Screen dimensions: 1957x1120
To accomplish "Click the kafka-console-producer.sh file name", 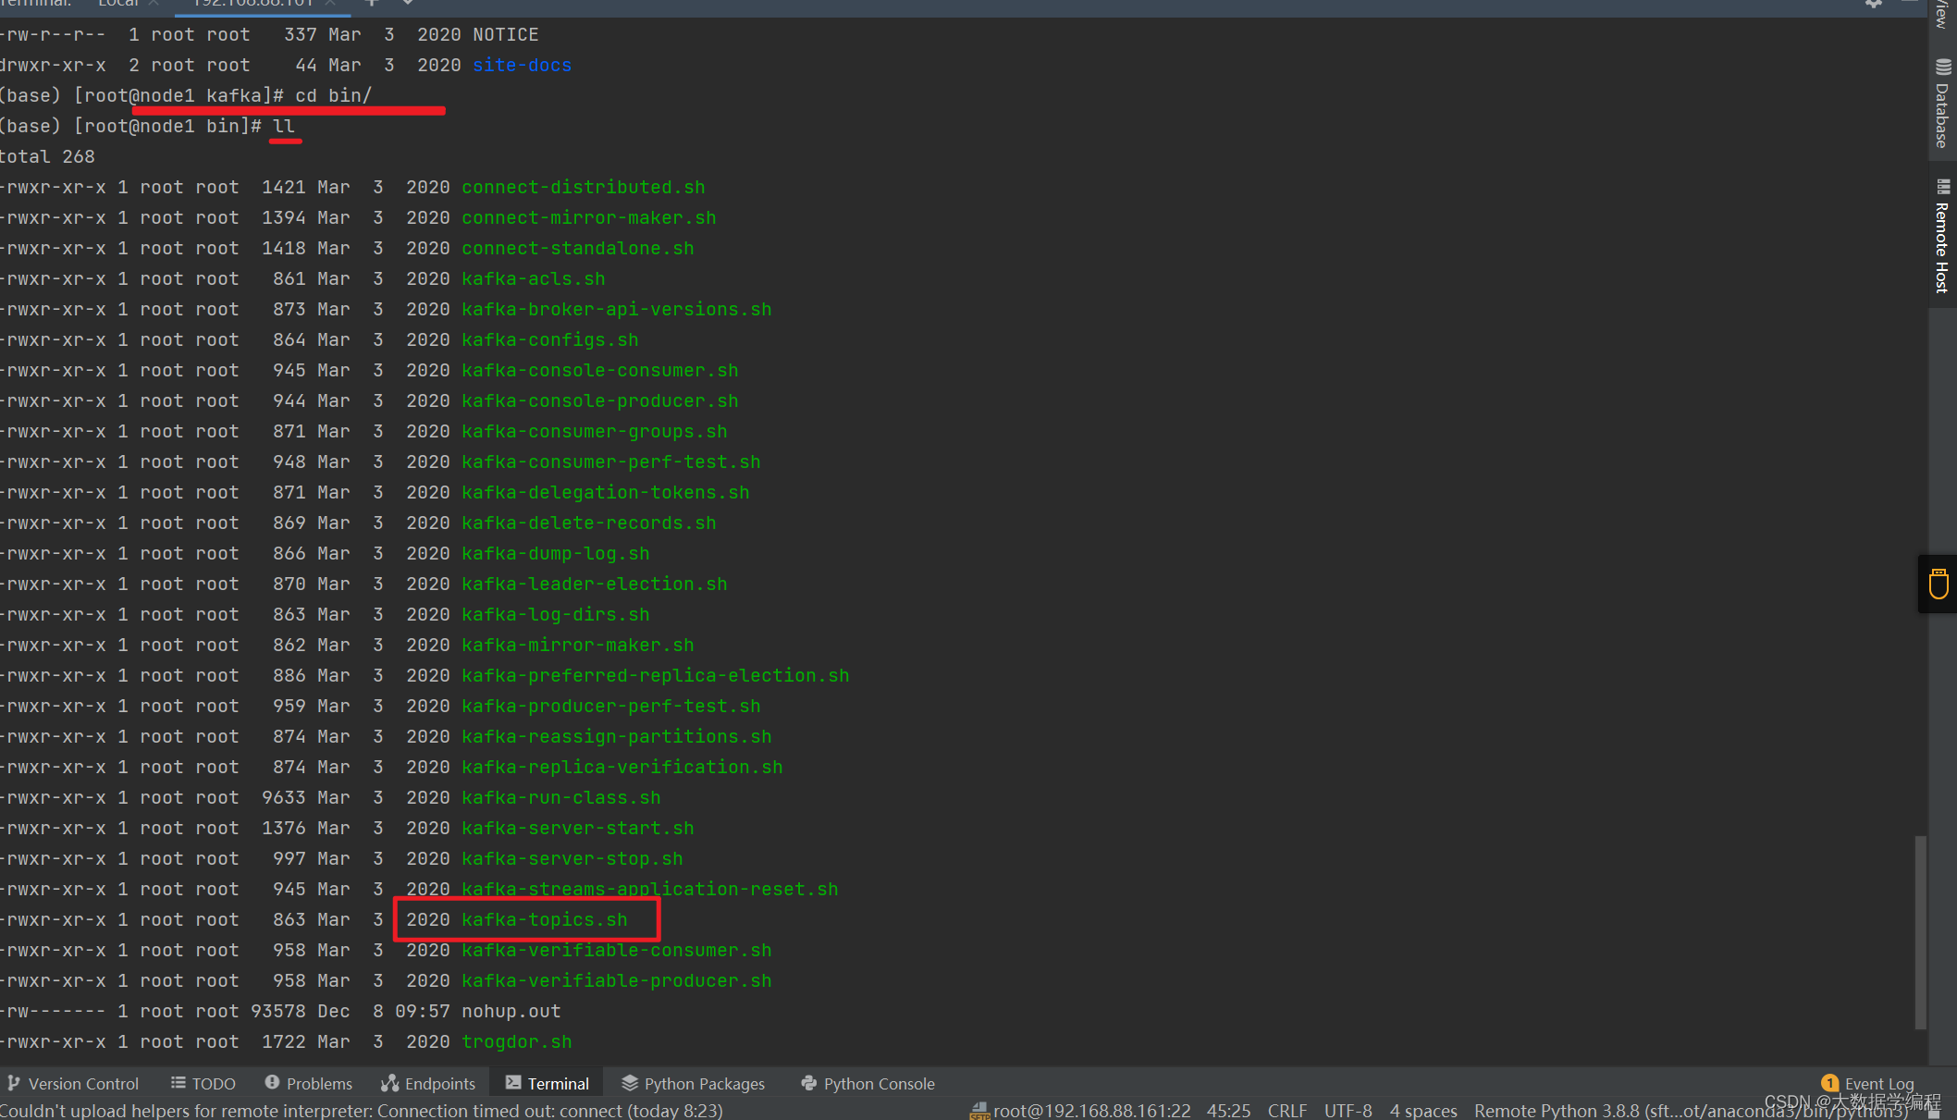I will pos(600,400).
